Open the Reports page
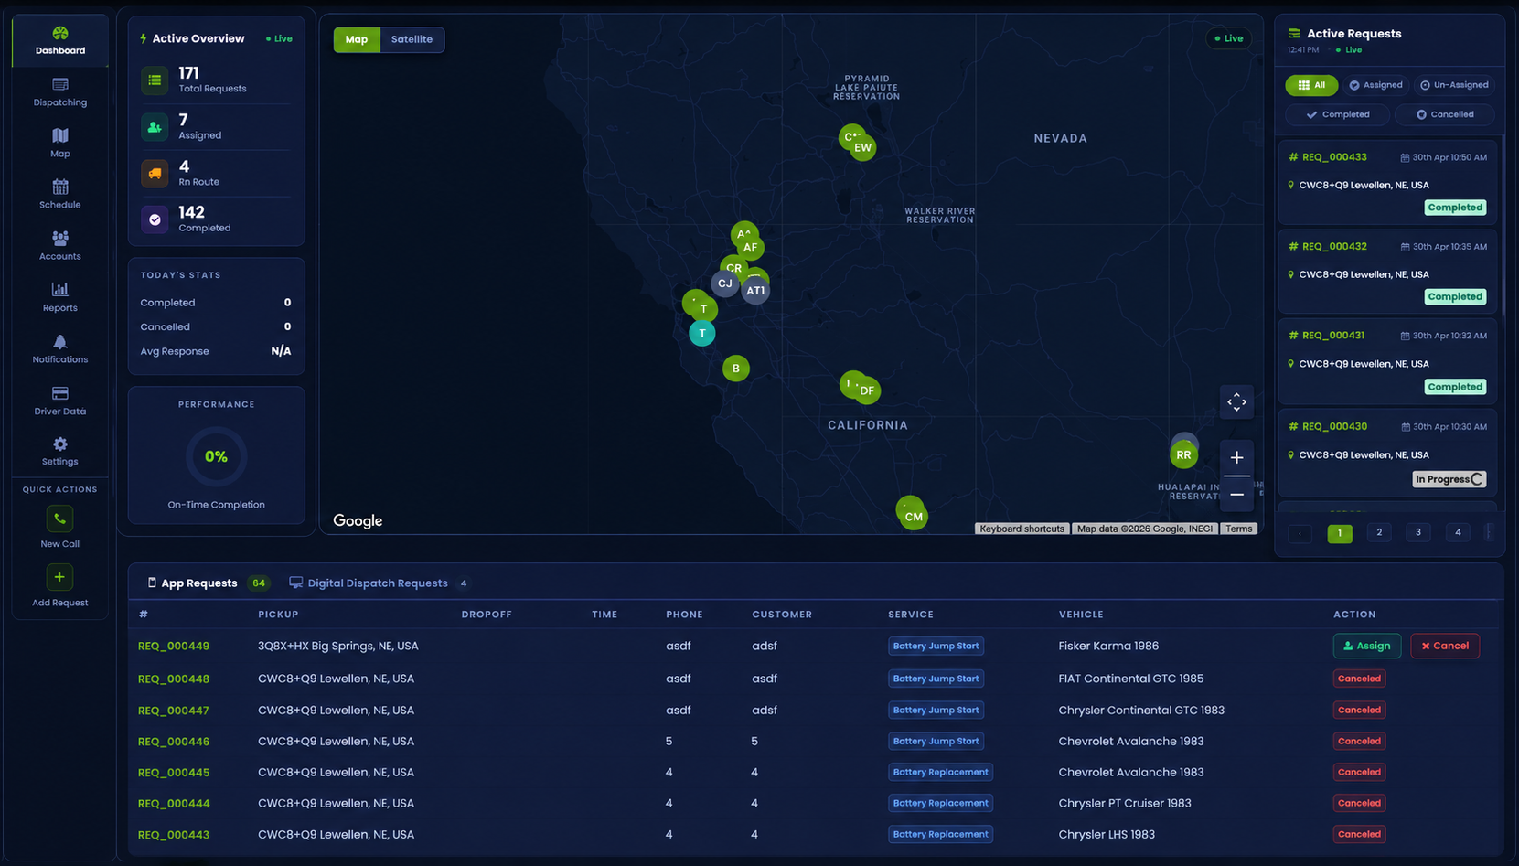Image resolution: width=1519 pixels, height=866 pixels. (60, 297)
